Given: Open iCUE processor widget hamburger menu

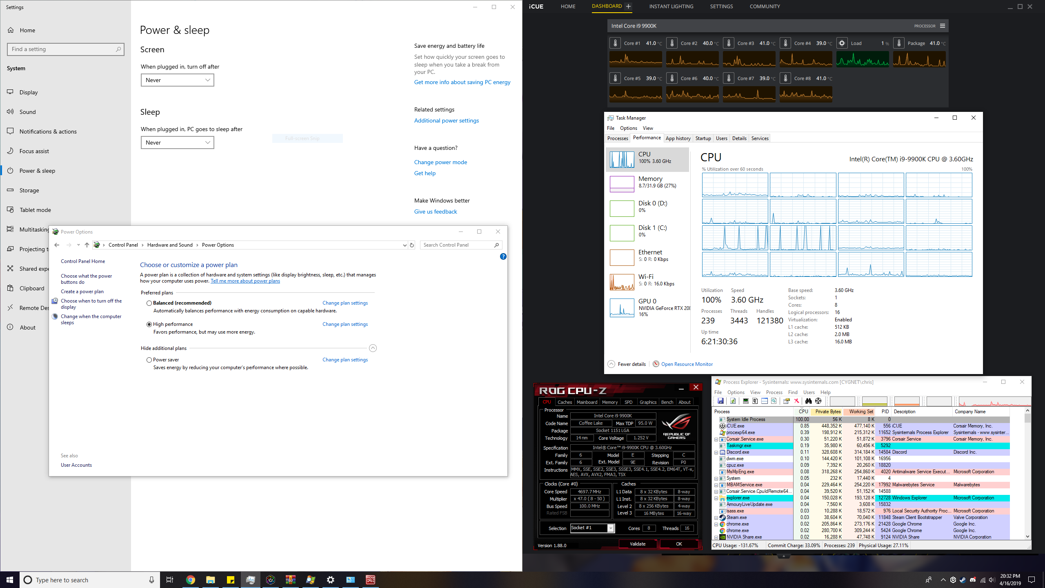Looking at the screenshot, I should [x=943, y=26].
